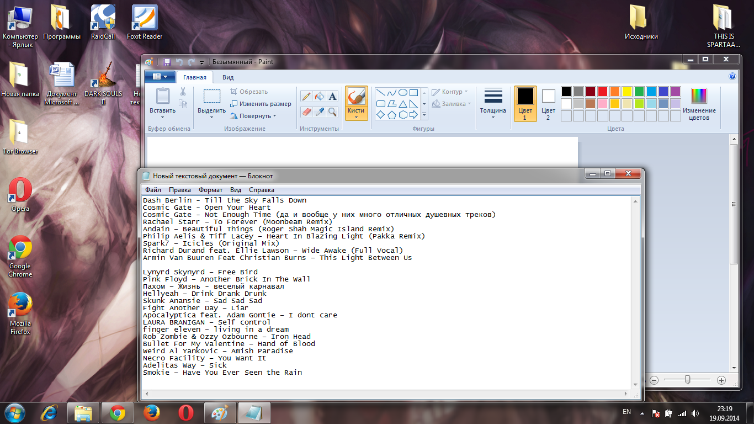754x425 pixels.
Task: Click the Copy icon in Paint's clipboard group
Action: click(183, 103)
